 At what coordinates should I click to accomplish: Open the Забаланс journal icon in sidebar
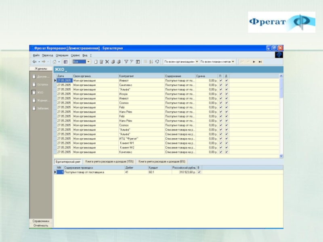pyautogui.click(x=34, y=108)
